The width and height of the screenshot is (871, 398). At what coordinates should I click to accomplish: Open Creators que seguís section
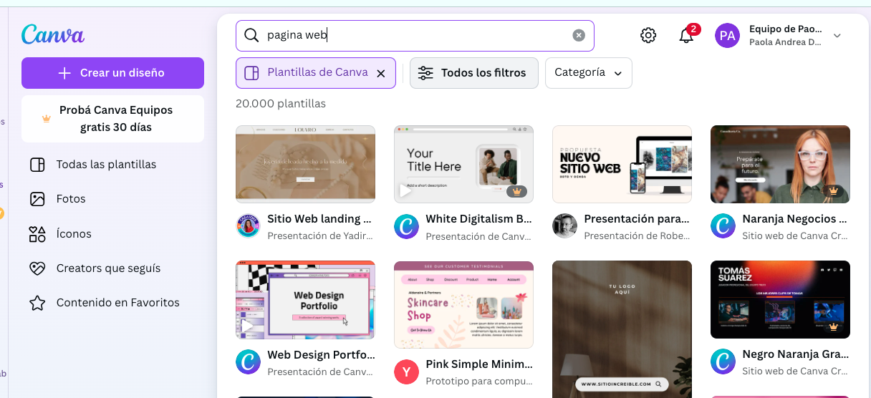[108, 268]
